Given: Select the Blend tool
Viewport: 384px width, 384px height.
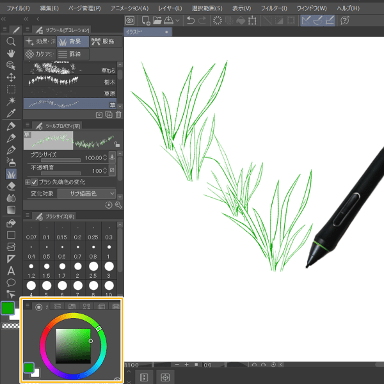Looking at the screenshot, I should pos(11,198).
